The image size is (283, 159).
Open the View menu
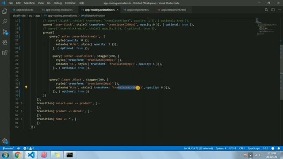coord(41,3)
